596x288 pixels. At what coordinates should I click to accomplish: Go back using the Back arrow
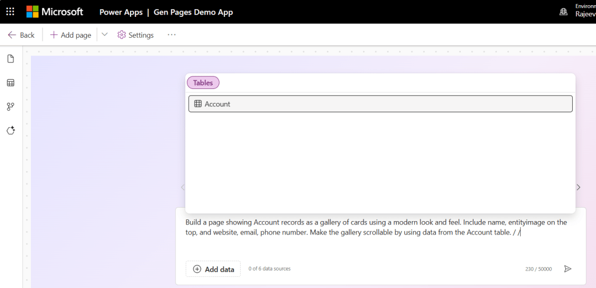point(21,35)
